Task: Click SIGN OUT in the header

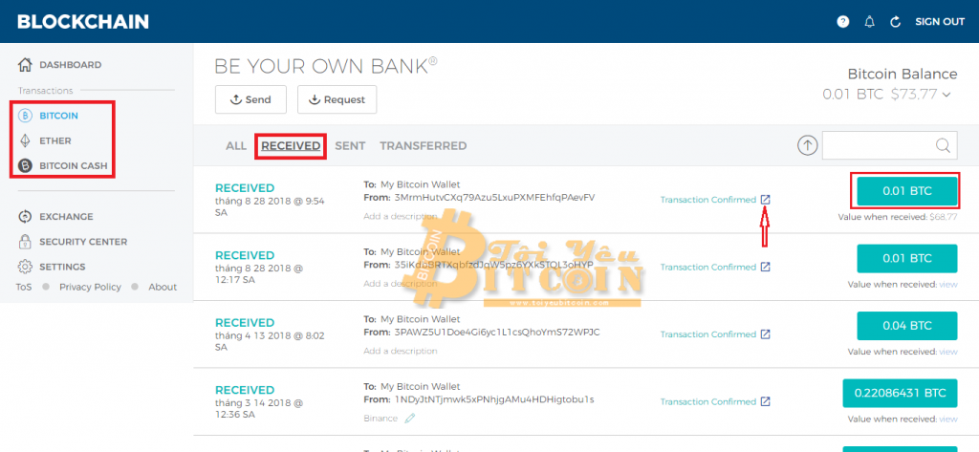Action: [x=940, y=21]
